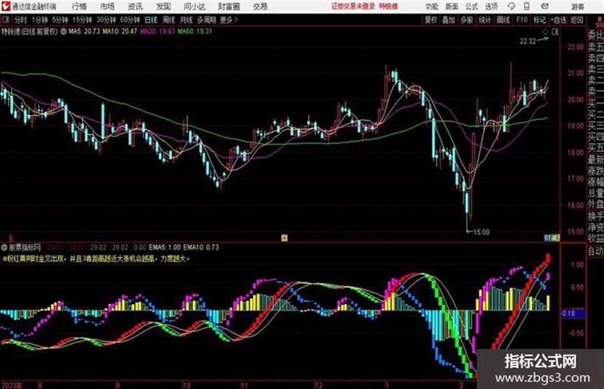
Task: Click the 画线 drawing tool button
Action: coord(503,20)
